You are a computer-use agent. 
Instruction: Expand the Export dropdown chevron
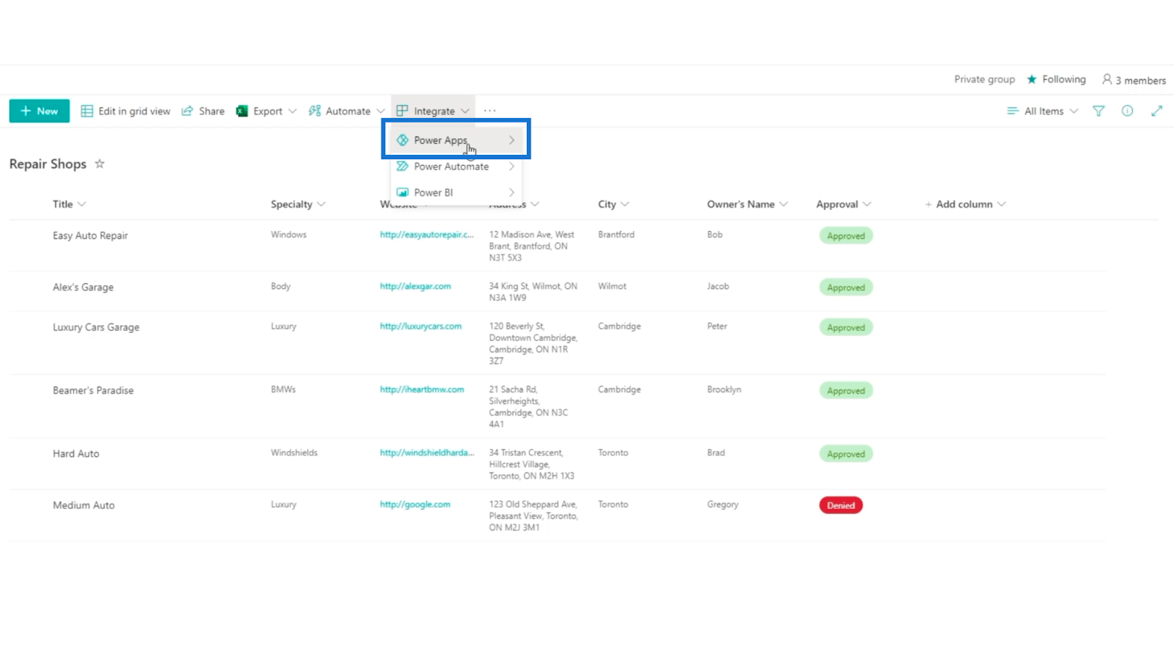293,111
